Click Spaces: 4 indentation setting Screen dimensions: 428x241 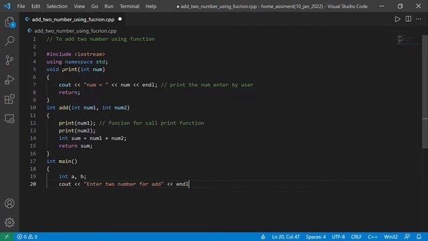pyautogui.click(x=316, y=236)
